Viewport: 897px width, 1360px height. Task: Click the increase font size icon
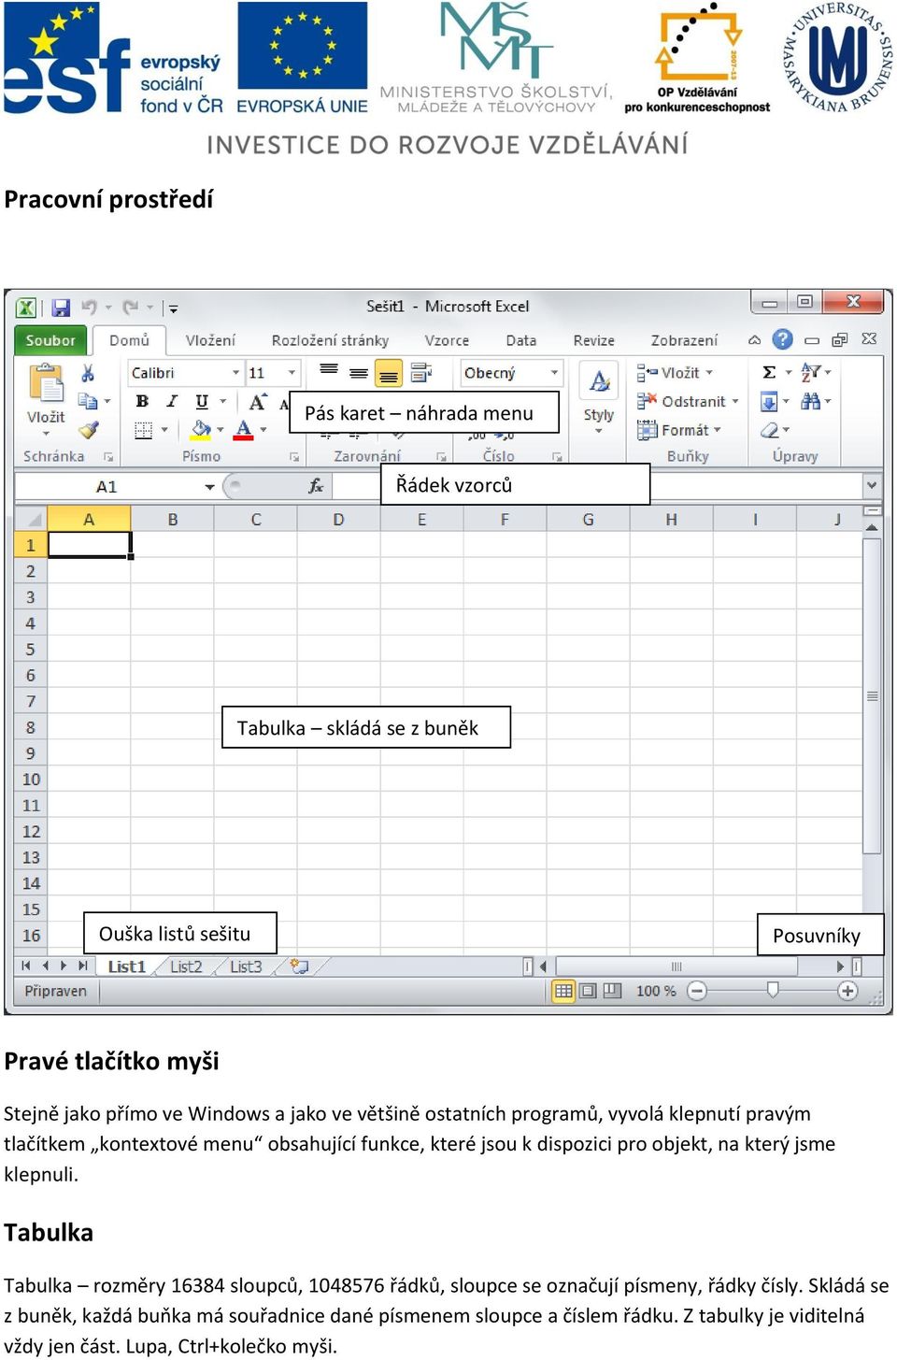pos(258,402)
